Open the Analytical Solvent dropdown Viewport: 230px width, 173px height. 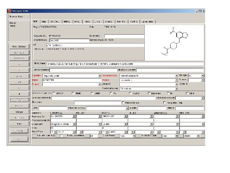pos(177,89)
